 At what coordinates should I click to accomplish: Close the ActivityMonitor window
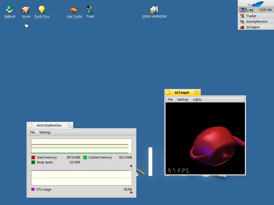(x=30, y=125)
